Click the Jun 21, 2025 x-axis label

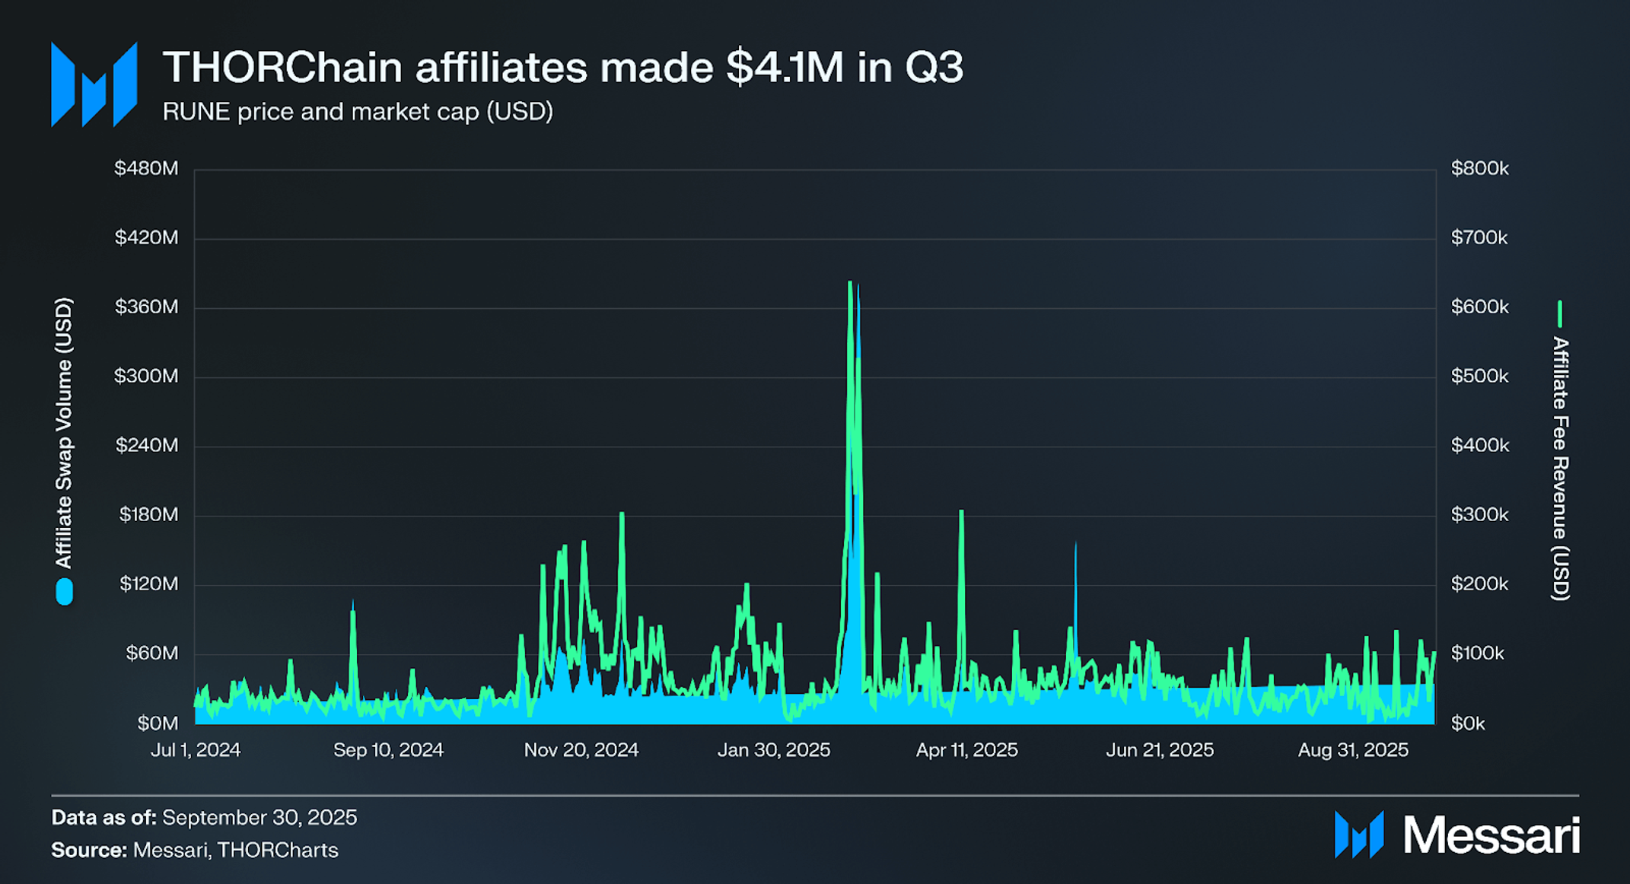1159,750
